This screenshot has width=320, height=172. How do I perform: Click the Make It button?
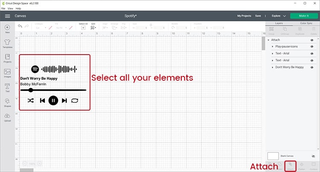(304, 16)
